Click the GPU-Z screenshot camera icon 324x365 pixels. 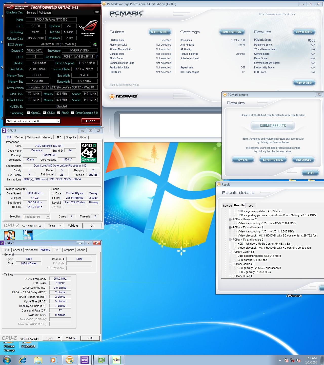click(x=97, y=12)
